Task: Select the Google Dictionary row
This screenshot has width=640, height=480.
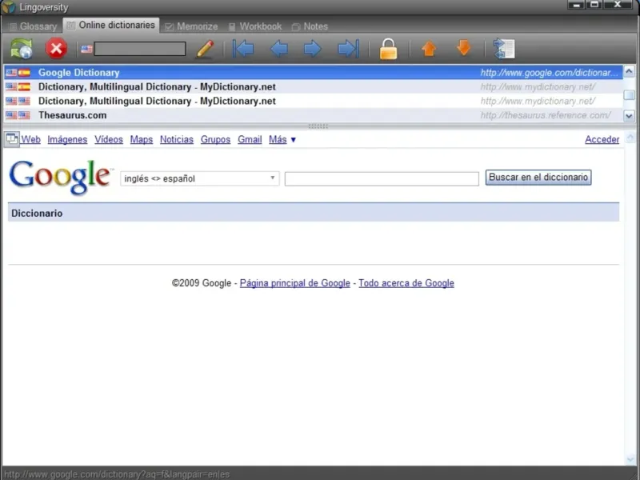Action: coord(313,73)
